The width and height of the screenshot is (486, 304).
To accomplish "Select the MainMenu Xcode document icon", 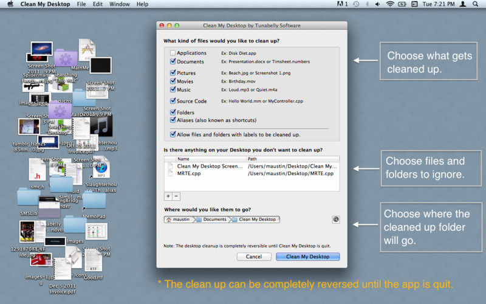I will [x=87, y=50].
